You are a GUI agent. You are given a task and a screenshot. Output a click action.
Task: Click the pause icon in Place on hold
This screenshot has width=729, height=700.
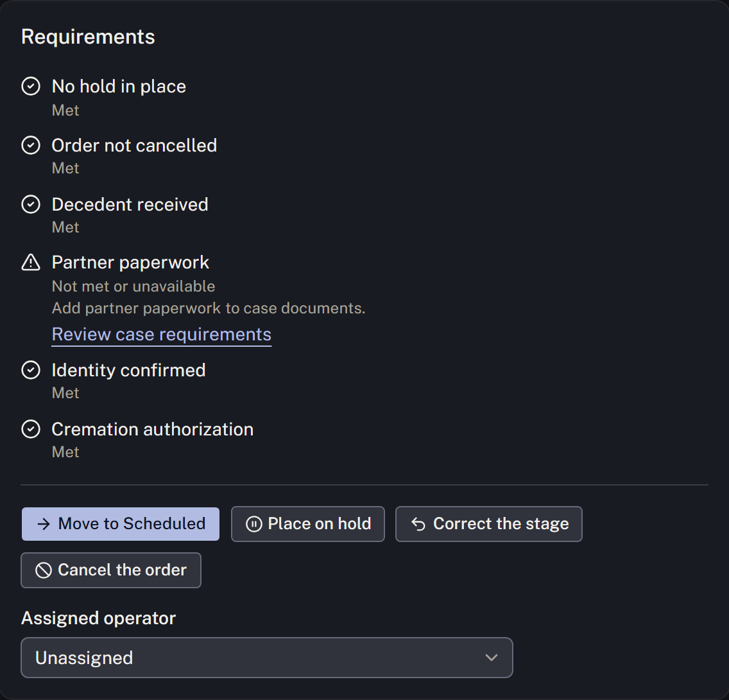(x=254, y=524)
